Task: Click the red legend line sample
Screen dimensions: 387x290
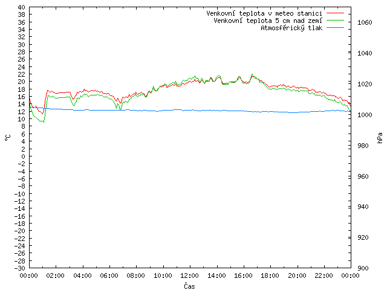Action: (335, 13)
